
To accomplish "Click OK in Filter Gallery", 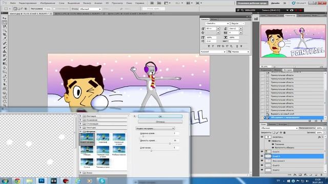I will (160, 117).
